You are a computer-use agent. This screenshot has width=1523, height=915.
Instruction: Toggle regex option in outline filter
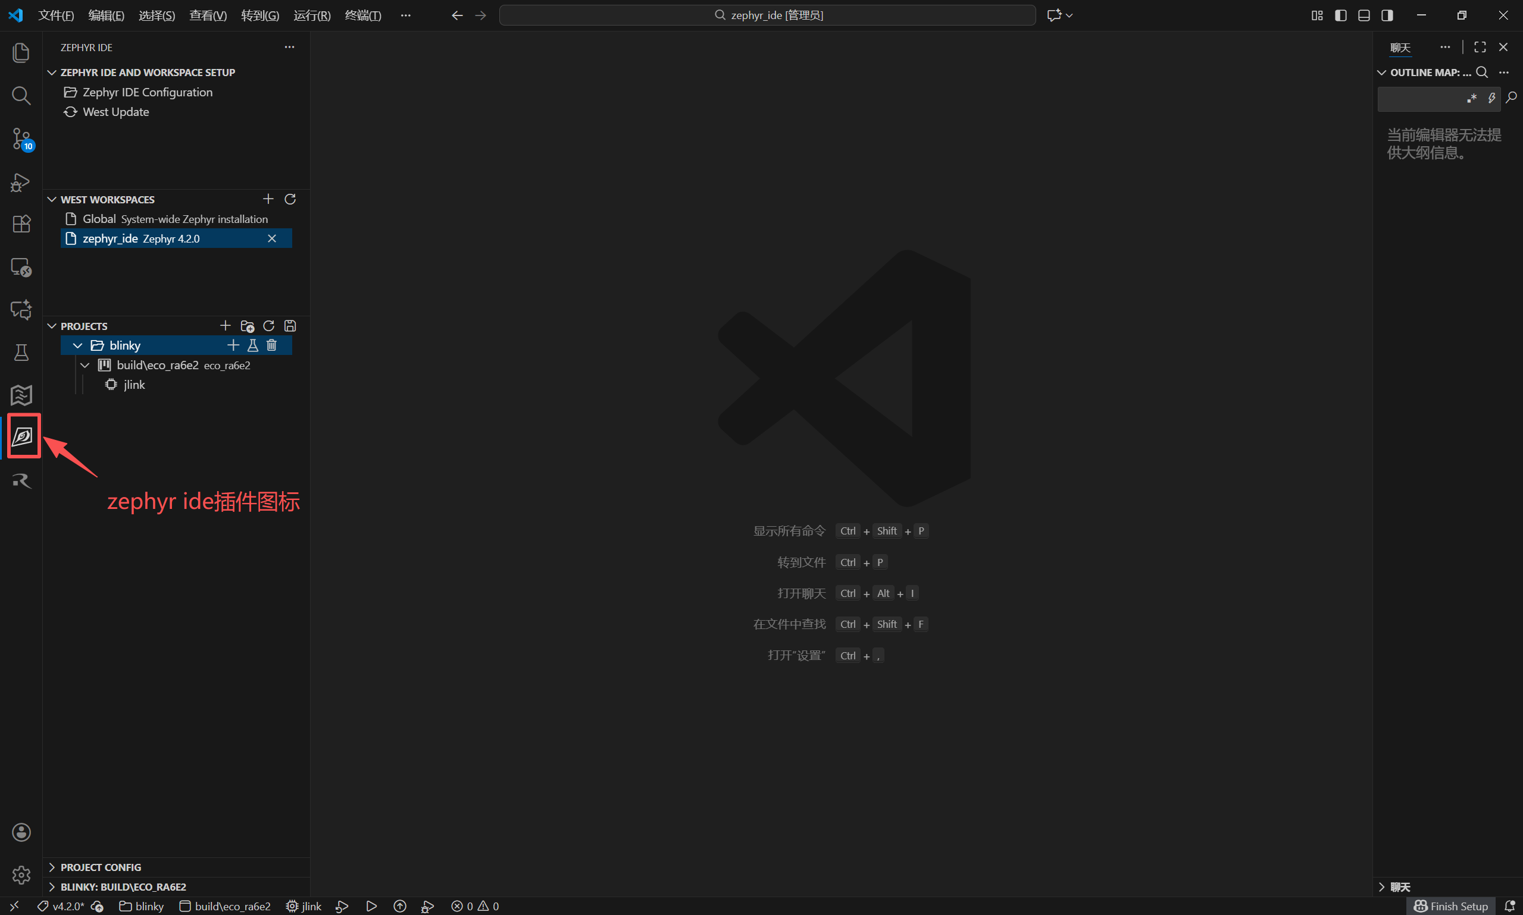pyautogui.click(x=1472, y=98)
